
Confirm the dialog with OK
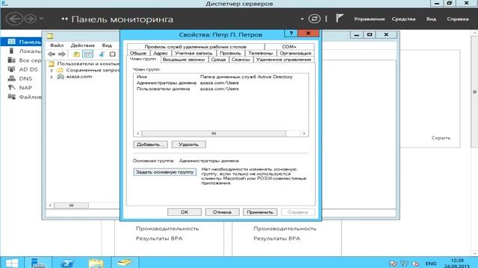click(184, 212)
